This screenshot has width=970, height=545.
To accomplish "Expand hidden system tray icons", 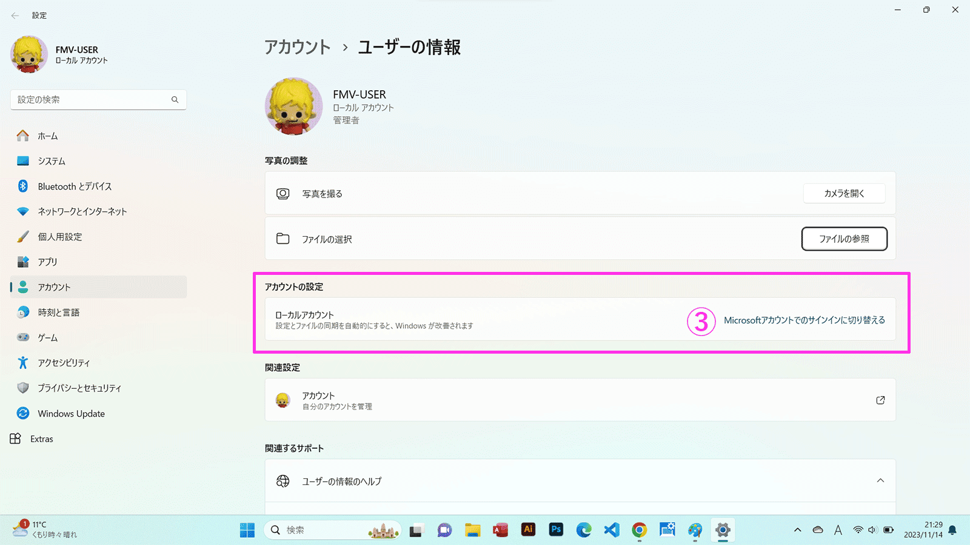I will [798, 530].
